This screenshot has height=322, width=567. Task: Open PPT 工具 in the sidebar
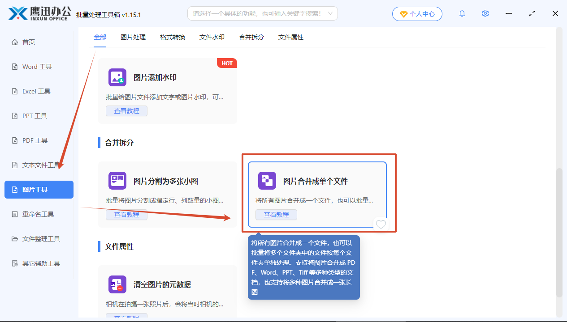[39, 116]
